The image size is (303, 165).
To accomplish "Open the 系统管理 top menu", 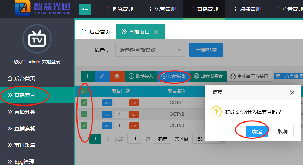I will click(120, 9).
